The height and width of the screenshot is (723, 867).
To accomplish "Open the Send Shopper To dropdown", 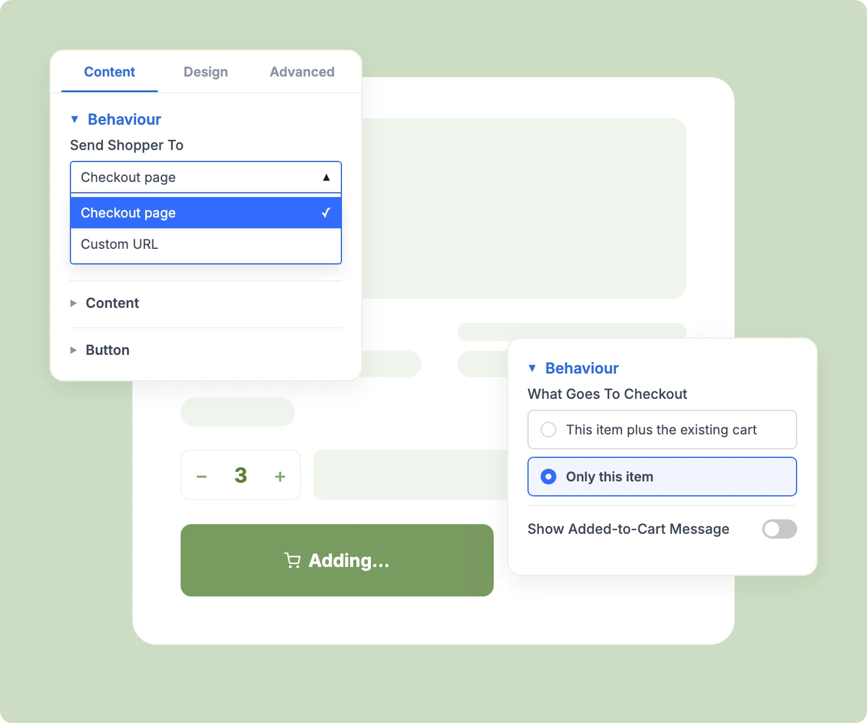I will [x=206, y=177].
